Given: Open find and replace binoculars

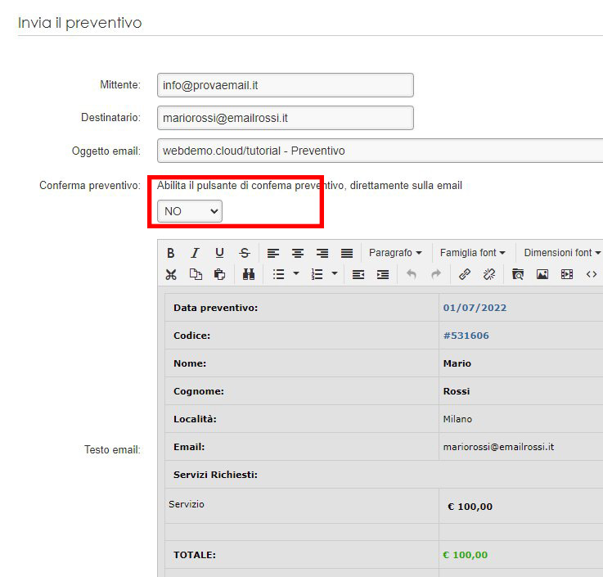Looking at the screenshot, I should pos(249,274).
